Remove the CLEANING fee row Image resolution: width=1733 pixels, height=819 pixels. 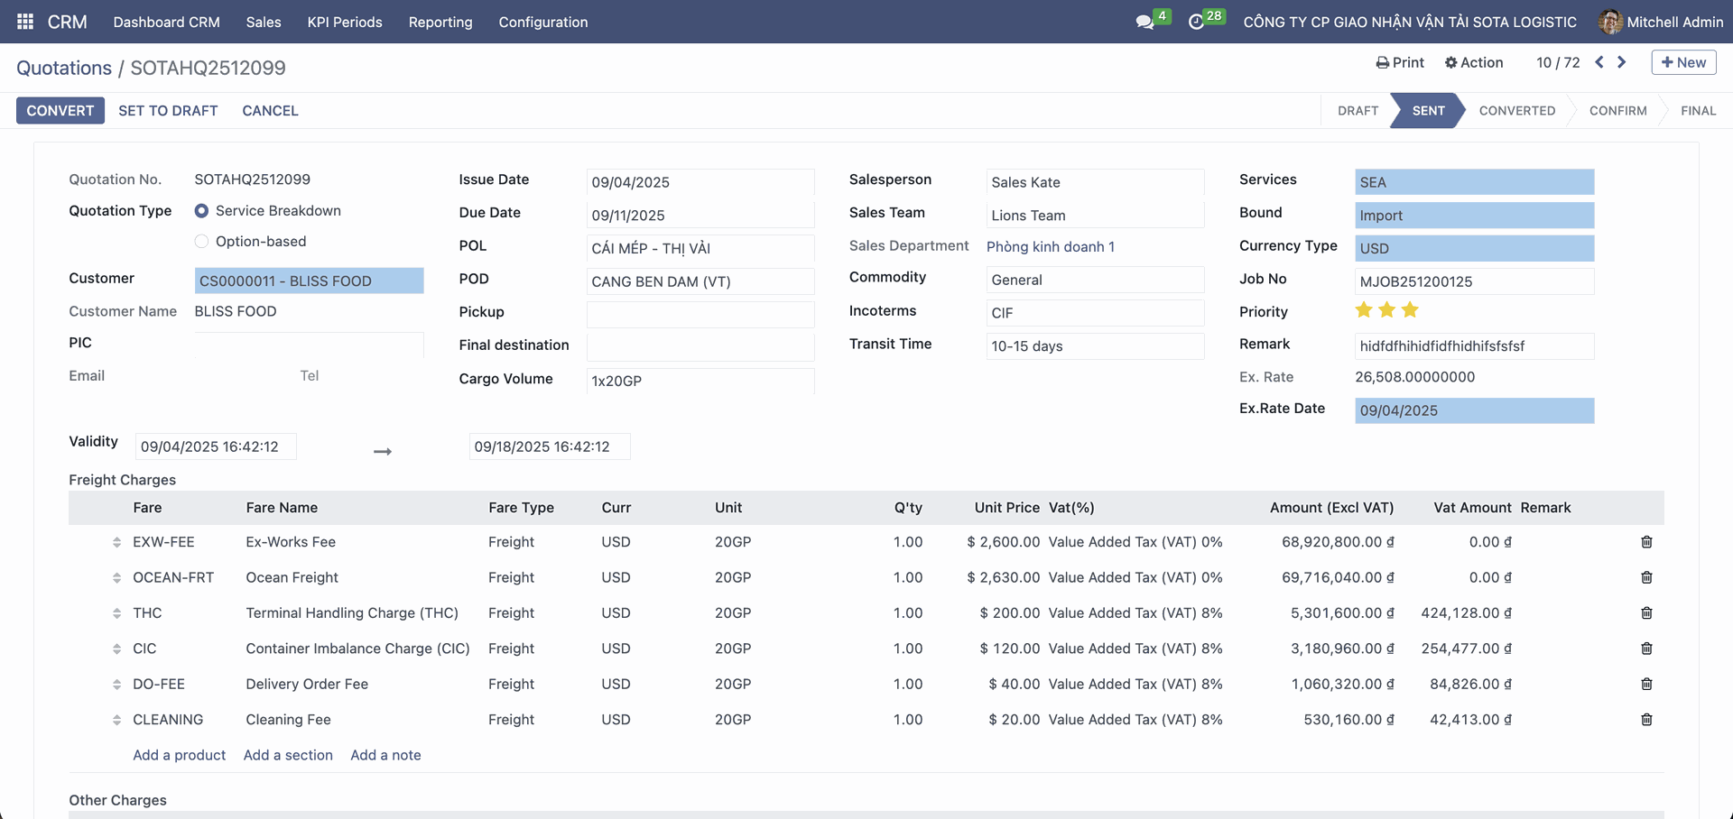coord(1646,720)
